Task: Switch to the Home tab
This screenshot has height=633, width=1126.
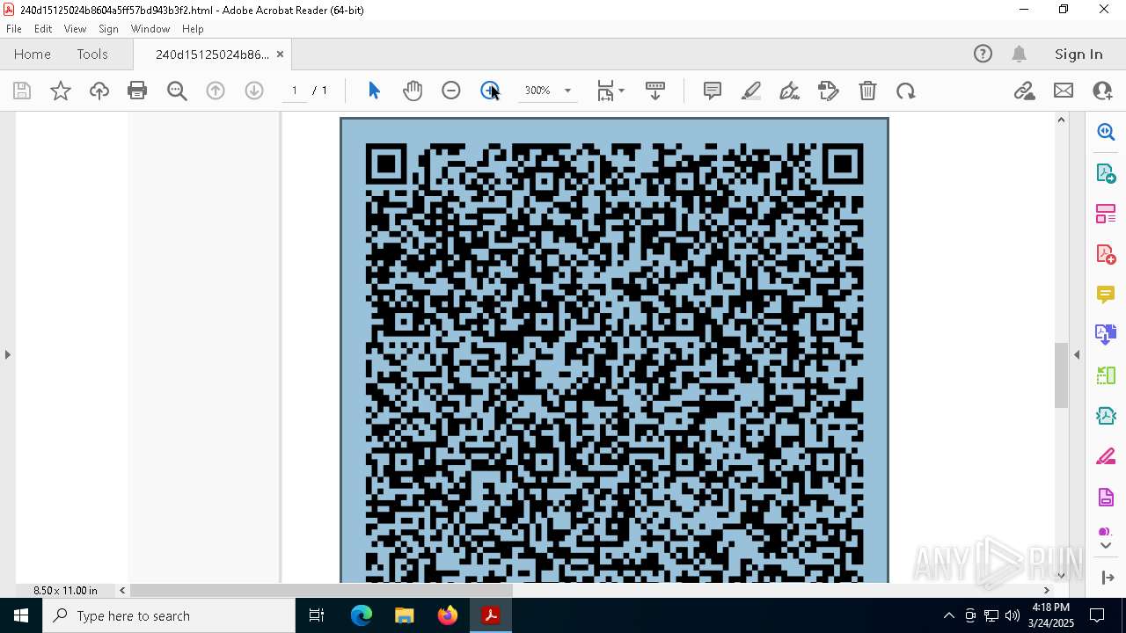Action: [33, 54]
